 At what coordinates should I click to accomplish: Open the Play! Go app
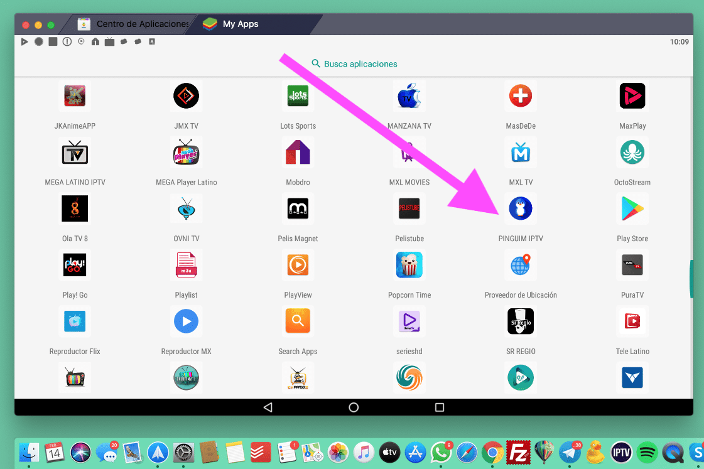[x=75, y=265]
